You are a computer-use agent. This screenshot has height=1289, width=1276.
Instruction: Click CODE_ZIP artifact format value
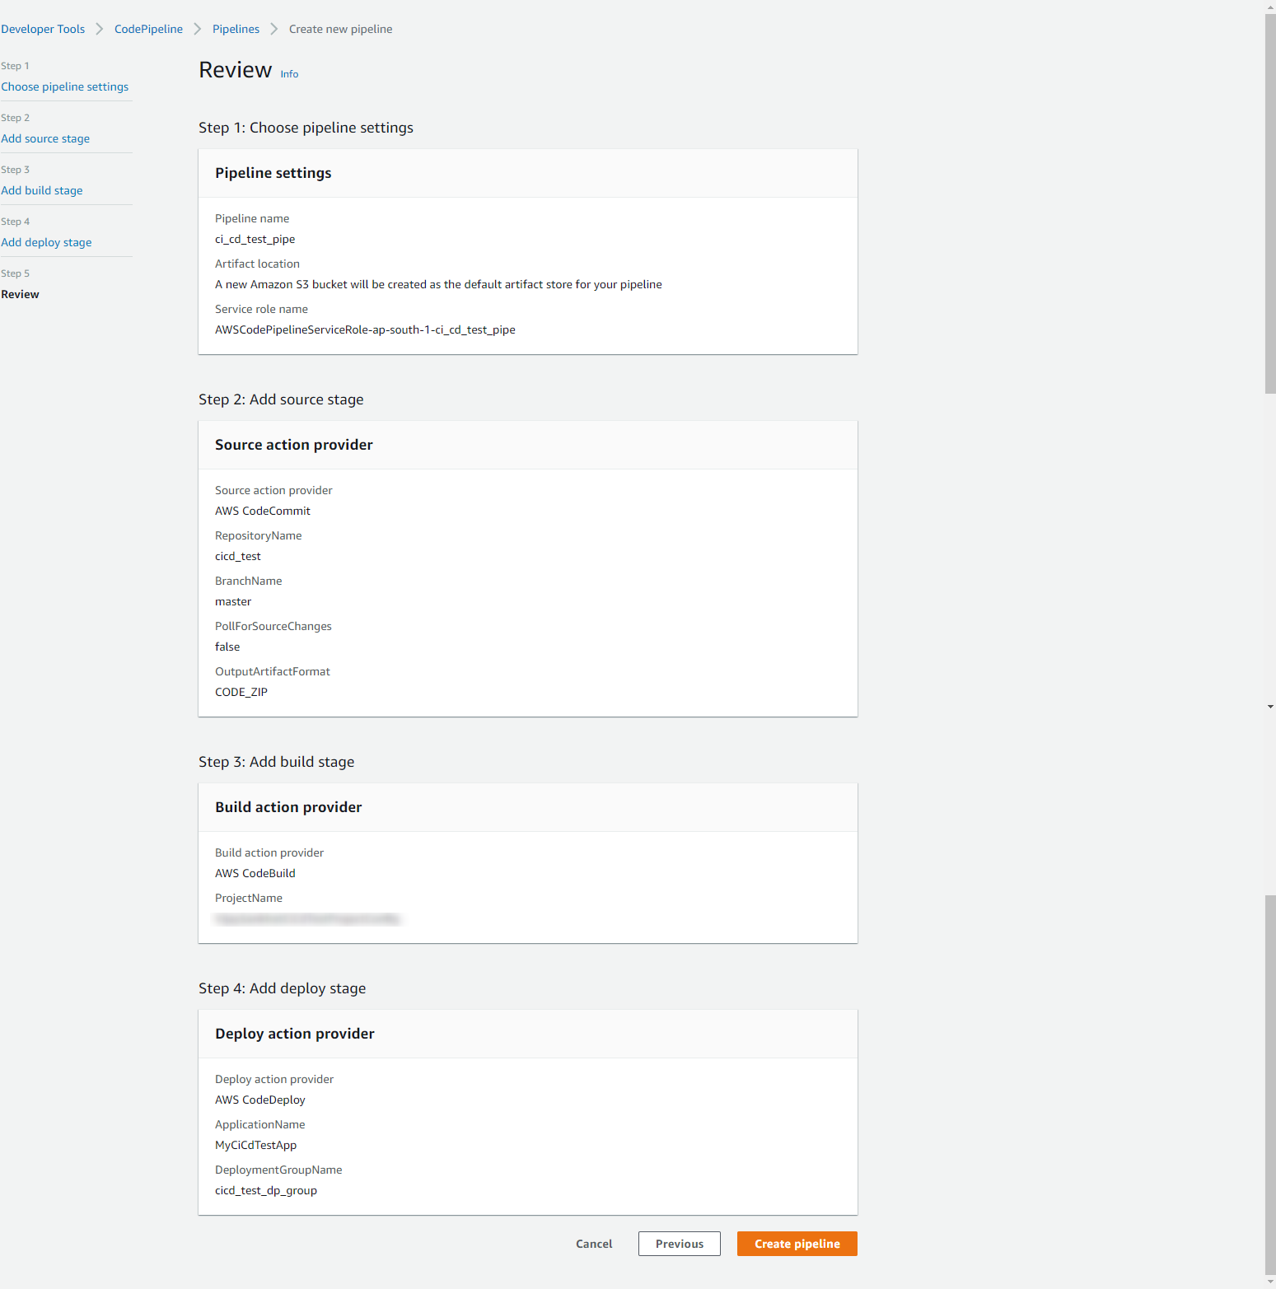(x=241, y=692)
